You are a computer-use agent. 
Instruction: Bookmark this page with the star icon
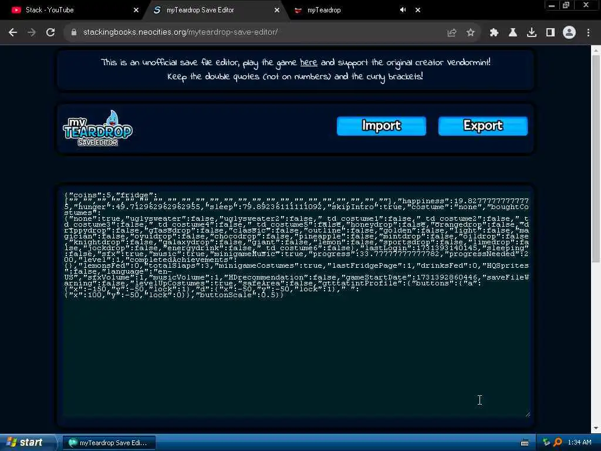(471, 33)
